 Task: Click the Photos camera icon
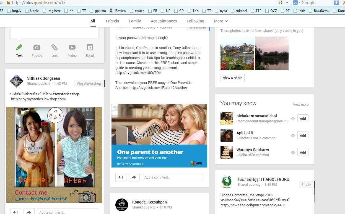coord(37,48)
